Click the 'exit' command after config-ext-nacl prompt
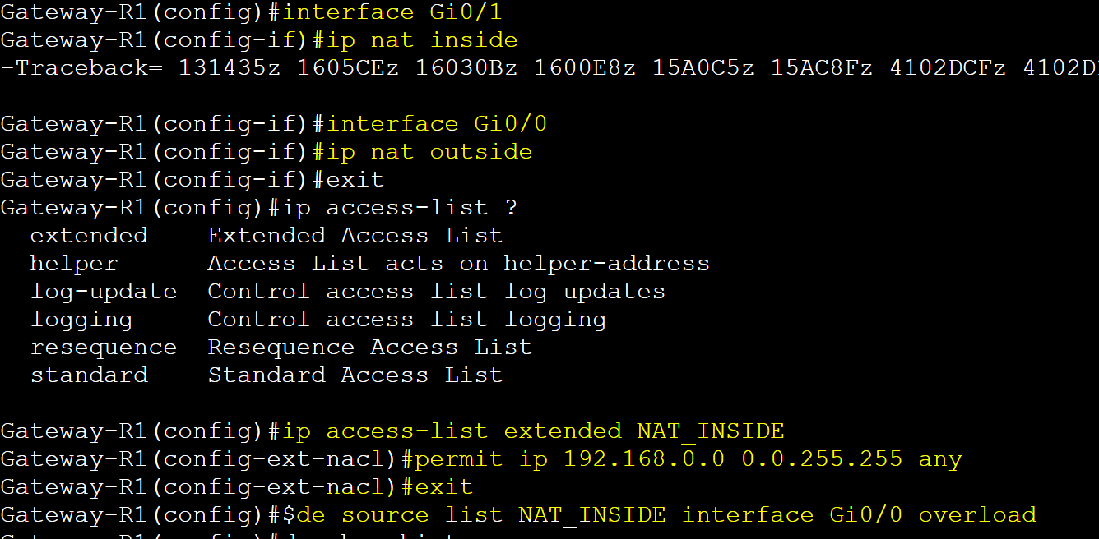The width and height of the screenshot is (1099, 539). [437, 487]
